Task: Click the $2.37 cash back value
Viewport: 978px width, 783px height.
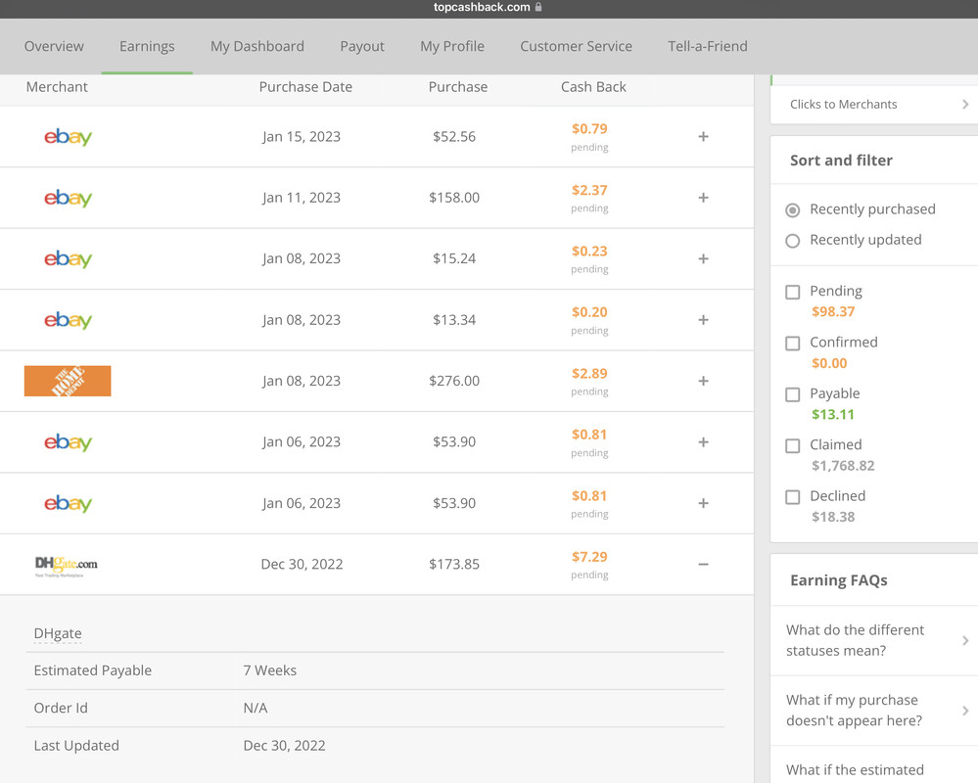Action: tap(589, 190)
